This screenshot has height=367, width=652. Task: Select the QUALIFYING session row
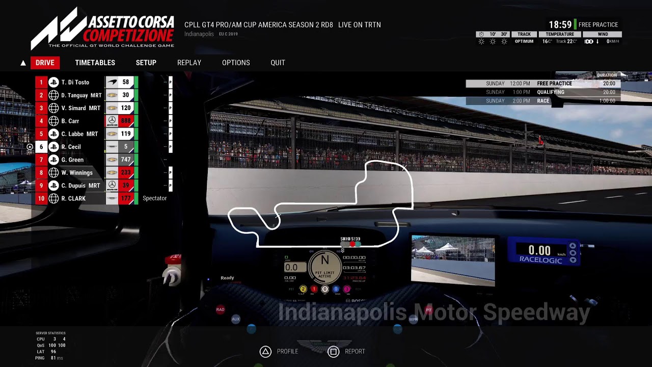543,92
